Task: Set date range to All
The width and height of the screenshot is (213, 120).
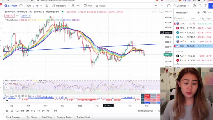Action: [48, 111]
